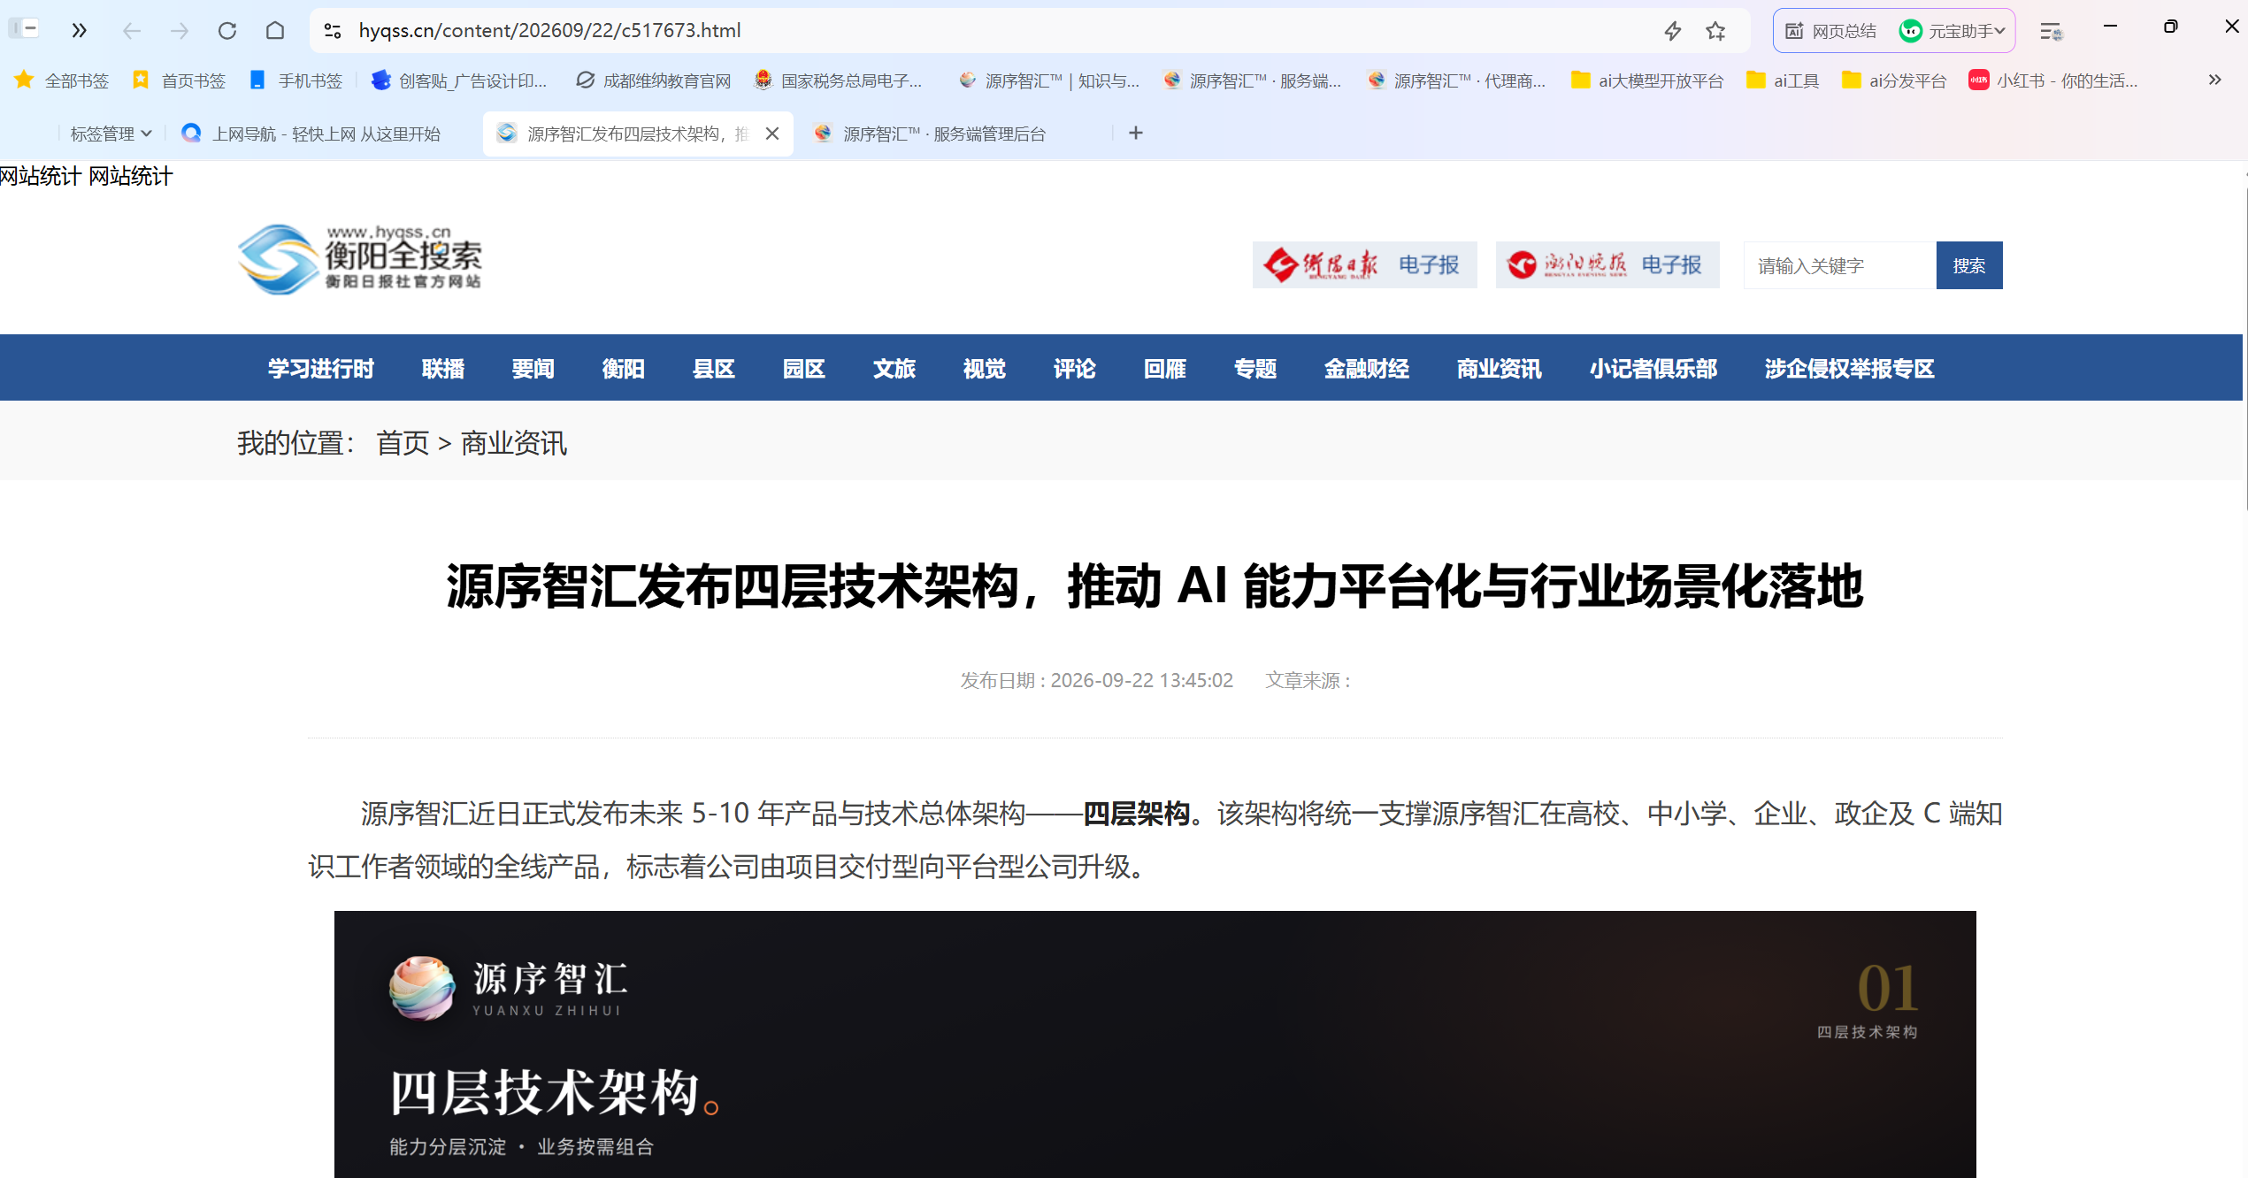Click the 请输入关键字 search field

pos(1840,265)
